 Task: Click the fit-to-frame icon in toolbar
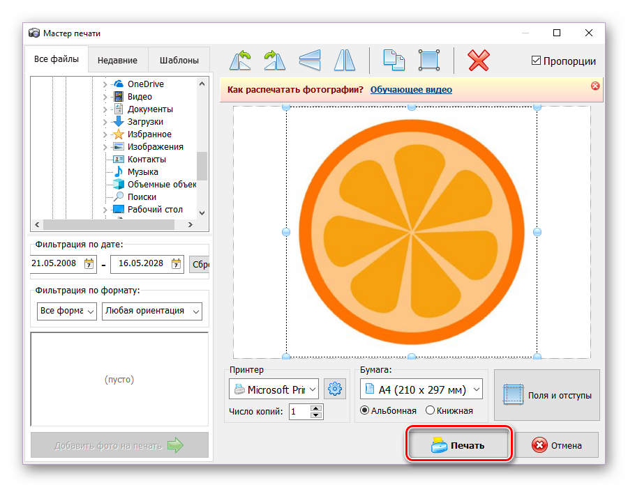428,60
